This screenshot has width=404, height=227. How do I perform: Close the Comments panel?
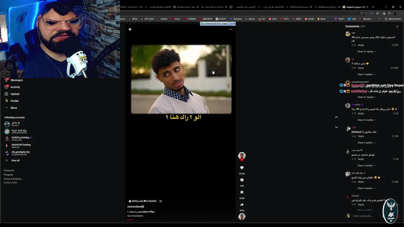[397, 26]
